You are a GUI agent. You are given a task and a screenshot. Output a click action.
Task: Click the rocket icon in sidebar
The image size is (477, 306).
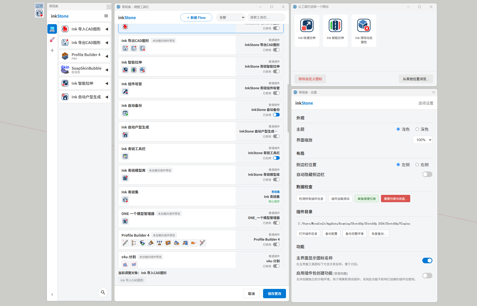pyautogui.click(x=52, y=40)
